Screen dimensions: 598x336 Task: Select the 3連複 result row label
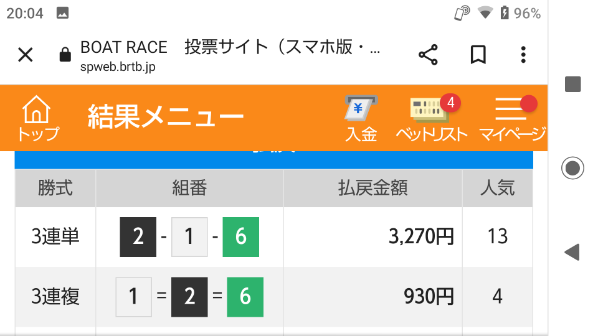[x=55, y=296]
